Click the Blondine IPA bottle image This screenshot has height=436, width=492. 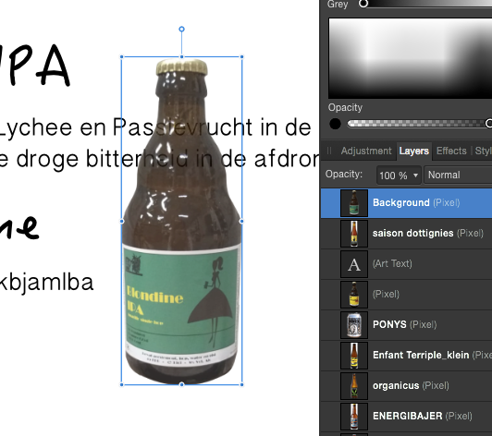(181, 221)
